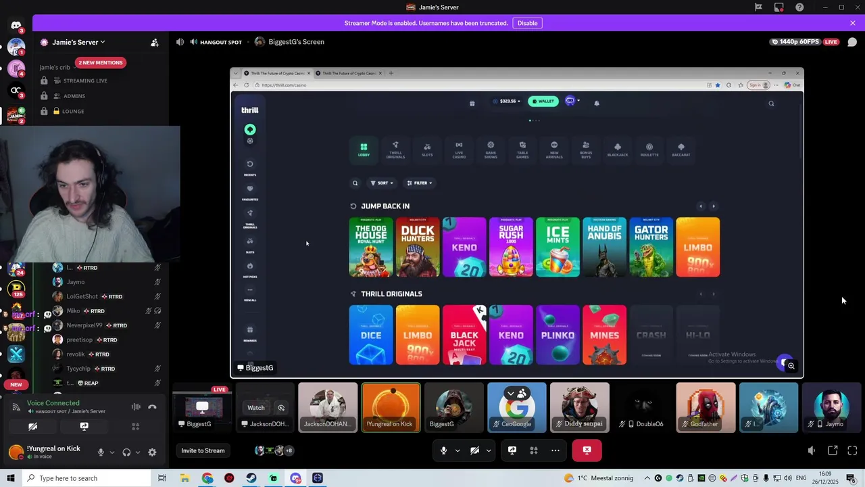Open the noise suppression waveform icon
Image resolution: width=865 pixels, height=487 pixels.
pyautogui.click(x=136, y=407)
